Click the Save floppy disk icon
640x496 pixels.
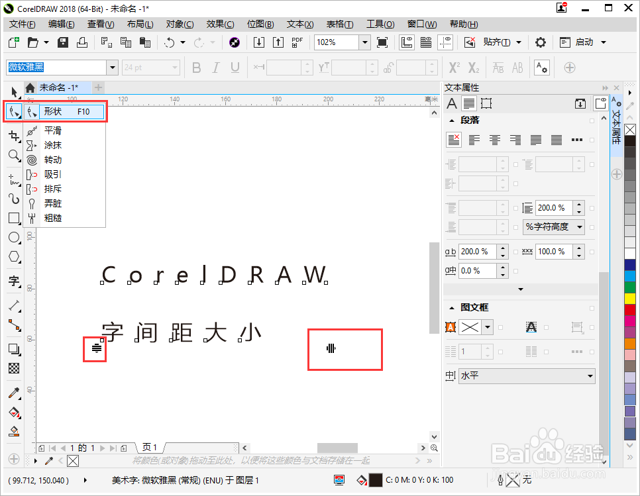(63, 42)
